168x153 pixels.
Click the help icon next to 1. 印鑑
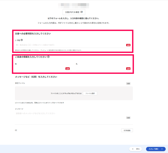22,40
